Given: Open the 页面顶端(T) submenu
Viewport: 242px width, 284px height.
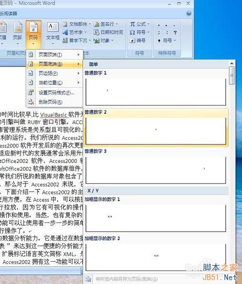Looking at the screenshot, I should 55,54.
